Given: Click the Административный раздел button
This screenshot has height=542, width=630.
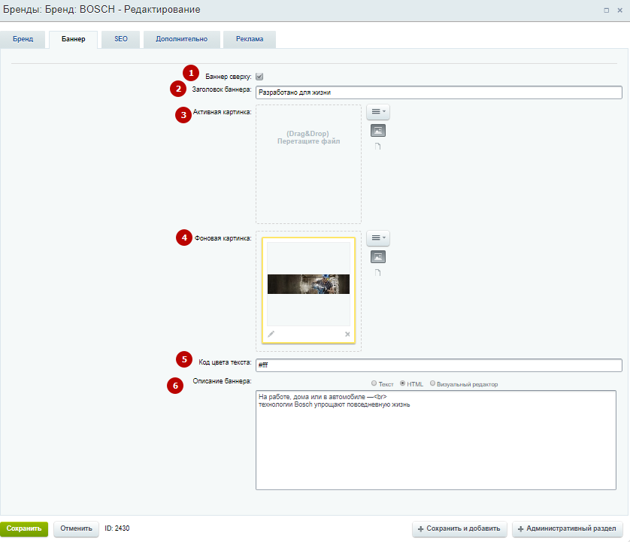Looking at the screenshot, I should pyautogui.click(x=568, y=528).
